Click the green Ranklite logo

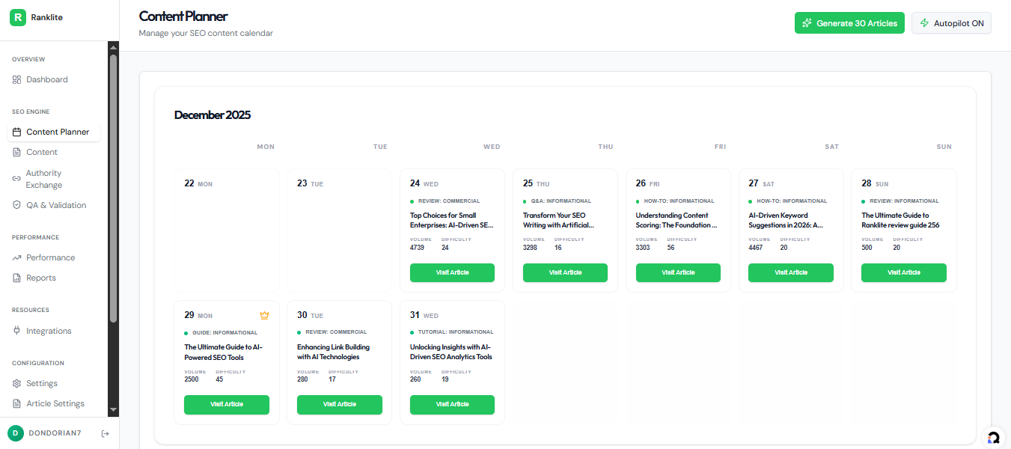tap(17, 16)
